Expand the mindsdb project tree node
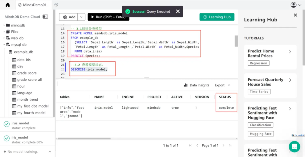305x157 pixels. (x=4, y=25)
